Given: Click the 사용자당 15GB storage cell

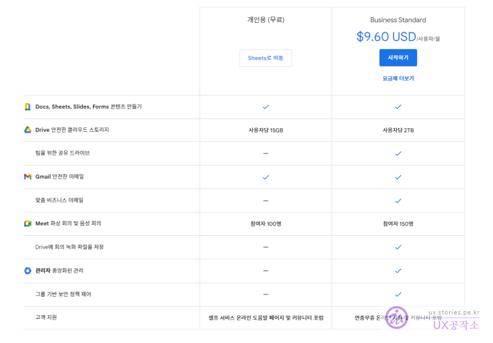Looking at the screenshot, I should pos(266,130).
